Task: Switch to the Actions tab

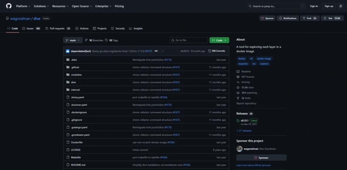Action: click(x=82, y=28)
